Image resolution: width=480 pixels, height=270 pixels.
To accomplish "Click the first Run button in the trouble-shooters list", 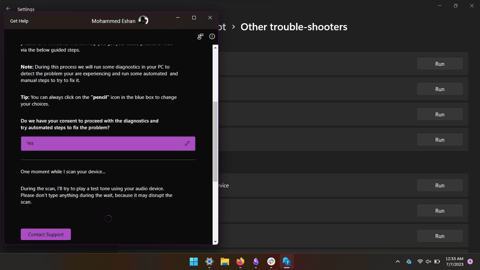I will coord(439,64).
